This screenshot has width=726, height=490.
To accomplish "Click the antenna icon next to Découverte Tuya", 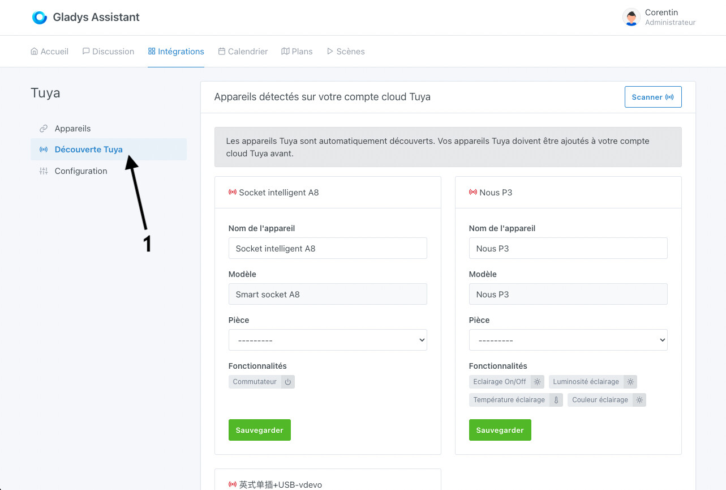I will pos(44,150).
